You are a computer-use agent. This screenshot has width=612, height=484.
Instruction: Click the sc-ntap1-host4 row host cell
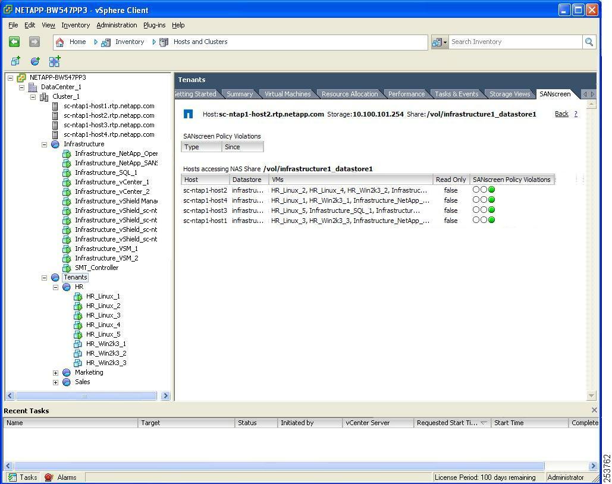[x=205, y=200]
